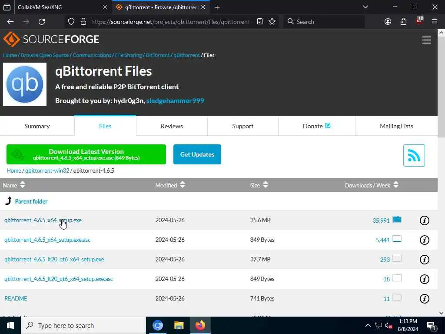445x334 pixels.
Task: Click qbittorrent-win32 breadcrumb link
Action: point(47,170)
